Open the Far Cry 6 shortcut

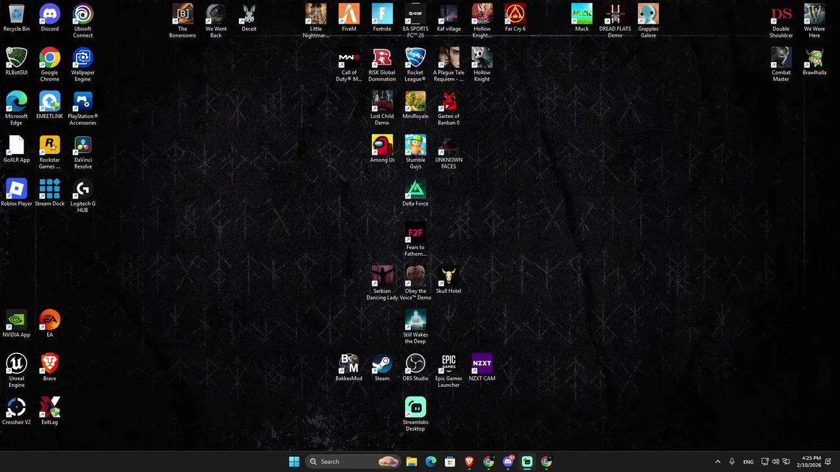[515, 18]
